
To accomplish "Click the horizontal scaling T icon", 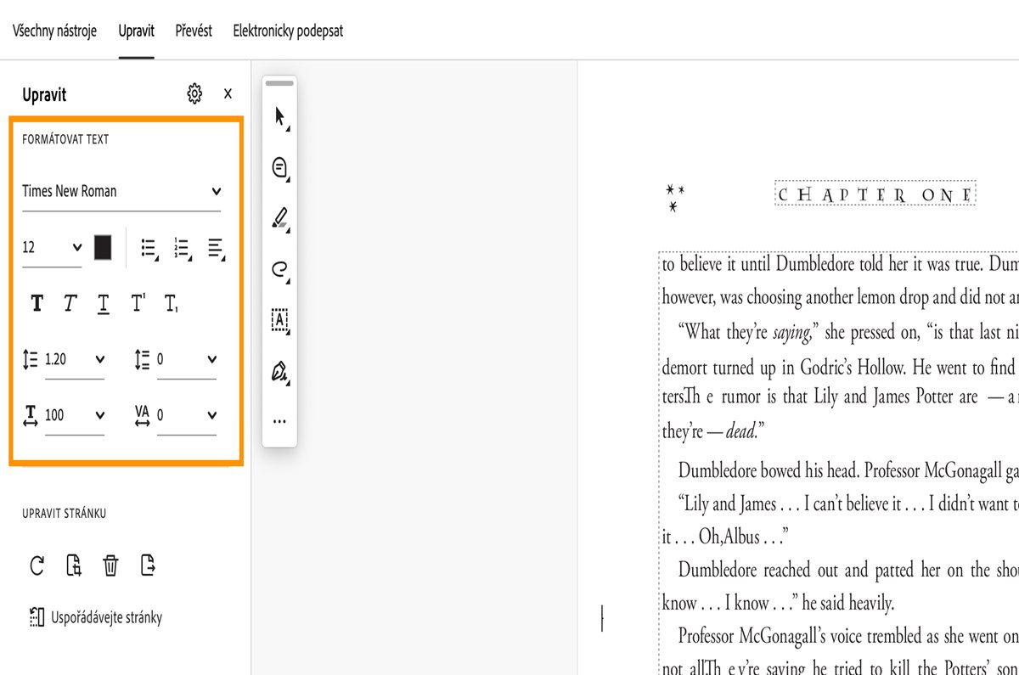I will (x=31, y=415).
